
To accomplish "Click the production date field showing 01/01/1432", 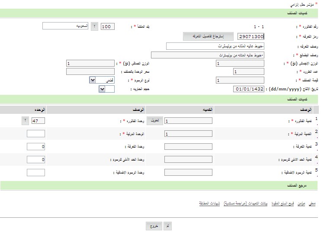I will pyautogui.click(x=248, y=89).
